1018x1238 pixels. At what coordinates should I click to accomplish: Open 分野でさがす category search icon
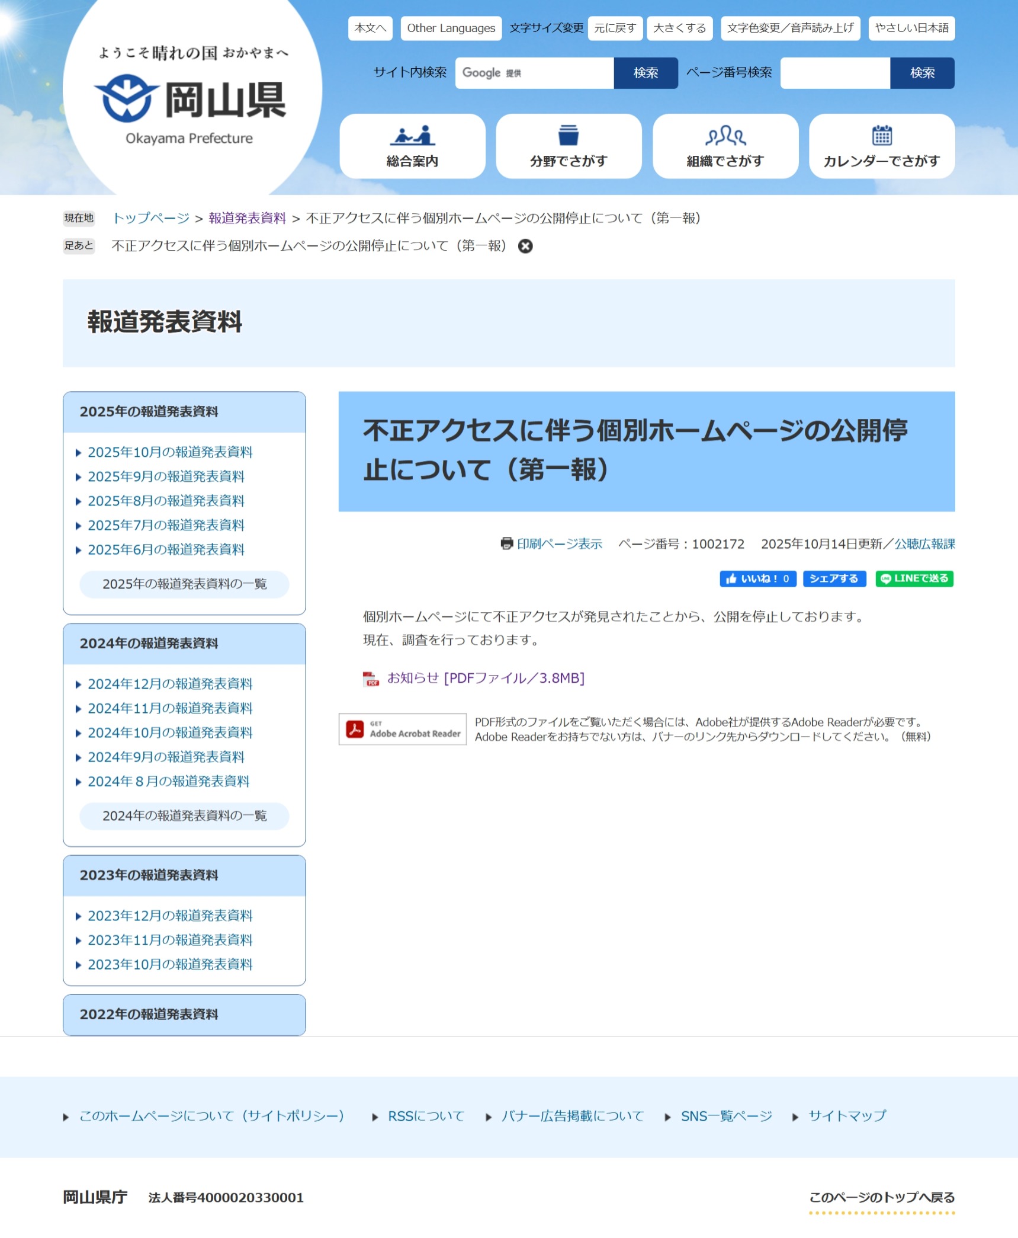point(568,136)
